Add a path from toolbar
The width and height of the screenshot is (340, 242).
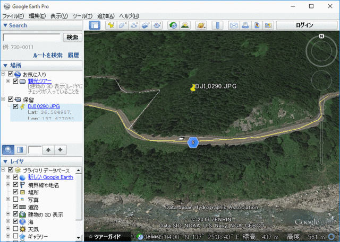pos(134,25)
